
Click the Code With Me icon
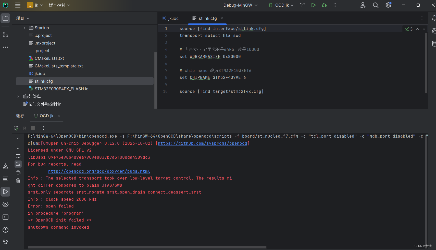click(x=363, y=5)
